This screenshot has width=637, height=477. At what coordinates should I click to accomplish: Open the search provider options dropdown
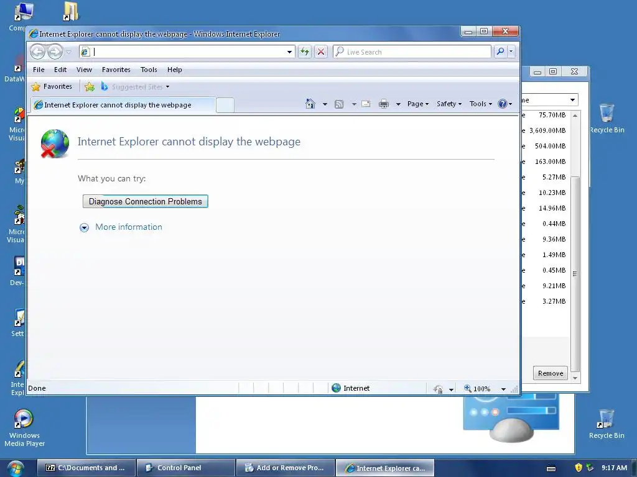tap(511, 52)
